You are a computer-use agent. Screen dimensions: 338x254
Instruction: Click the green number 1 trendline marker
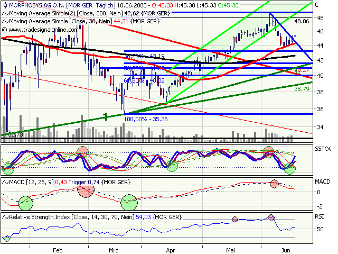pyautogui.click(x=106, y=116)
